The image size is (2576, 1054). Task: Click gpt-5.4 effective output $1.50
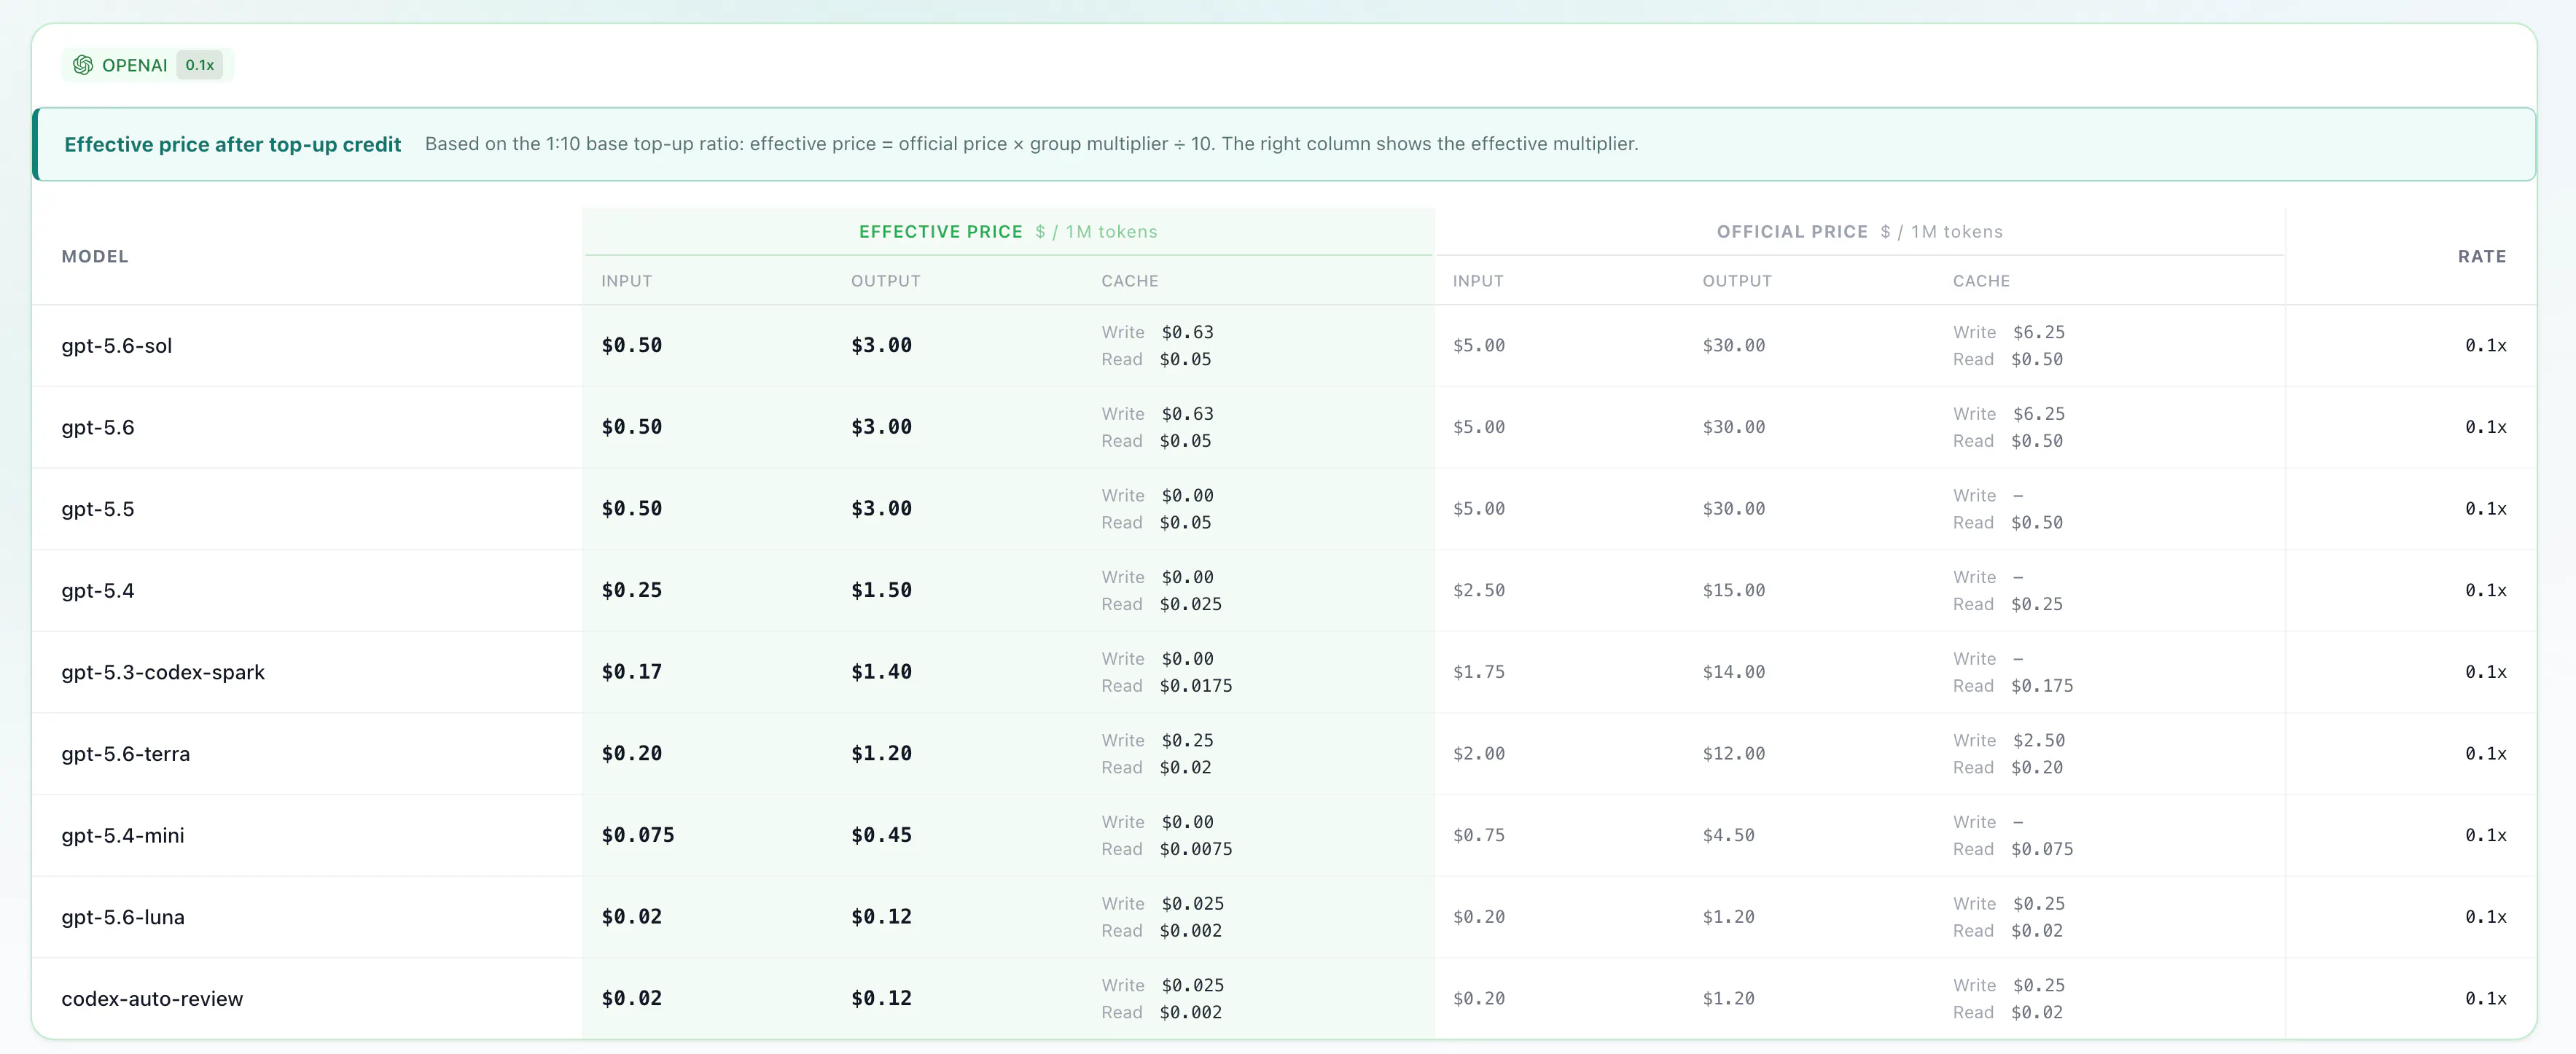(882, 590)
